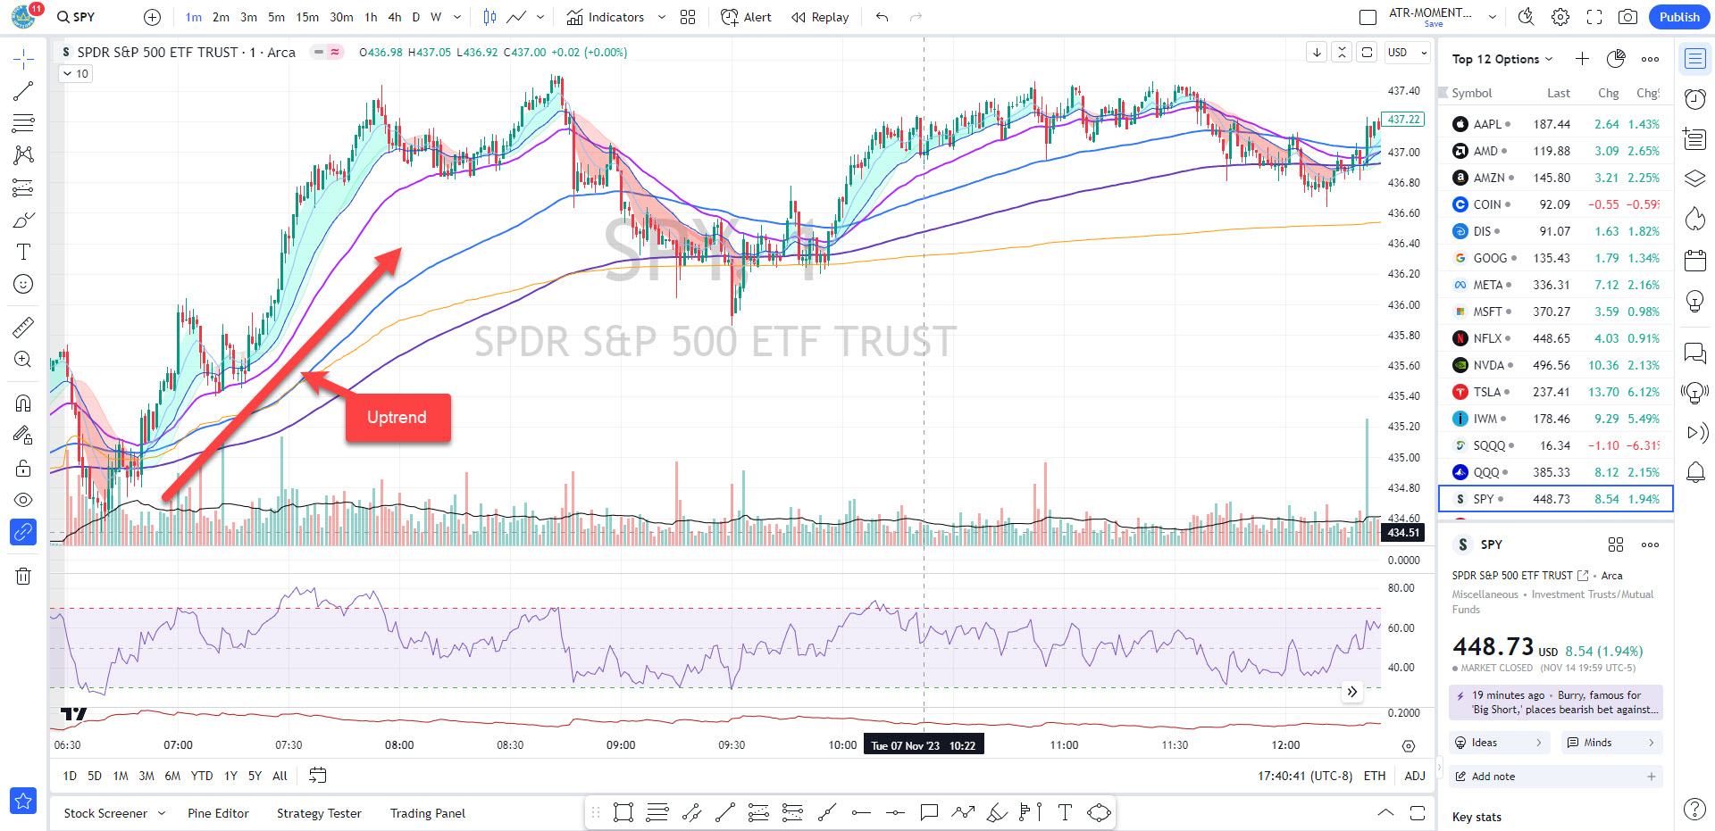Toggle the ADJ adjusted data setting

point(1414,776)
